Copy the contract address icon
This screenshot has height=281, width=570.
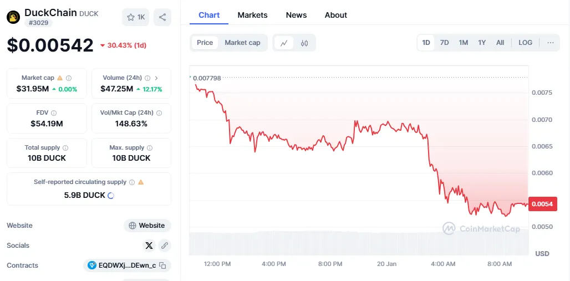(x=163, y=265)
